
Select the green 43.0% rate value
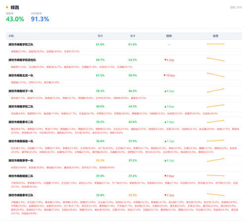click(x=15, y=19)
